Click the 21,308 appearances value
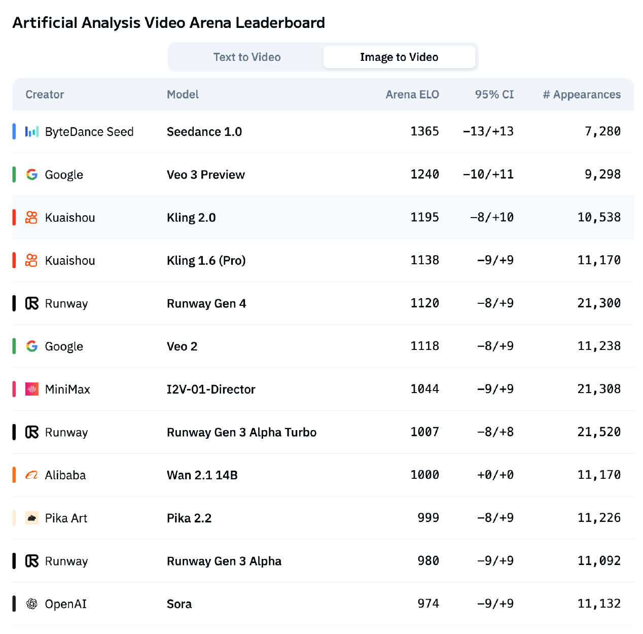 [x=599, y=389]
